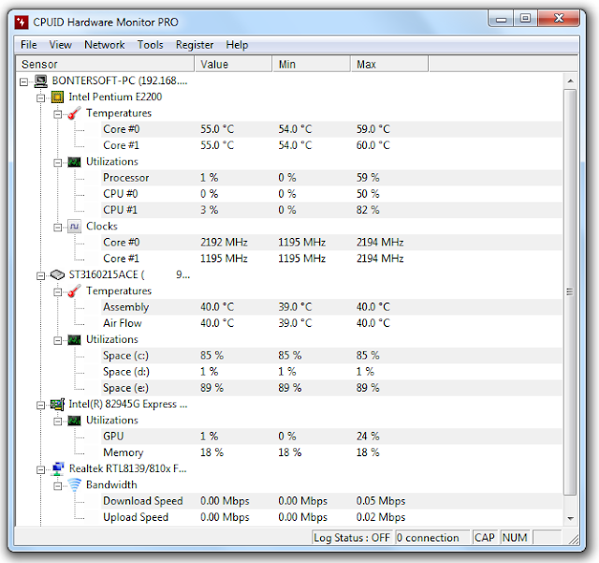
Task: Collapse the Bandwidth group
Action: click(57, 486)
